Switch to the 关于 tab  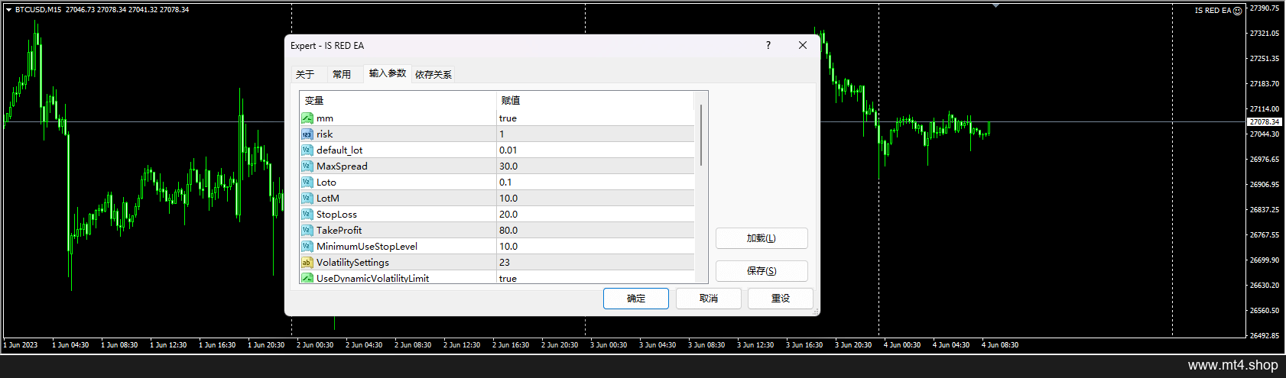coord(305,75)
